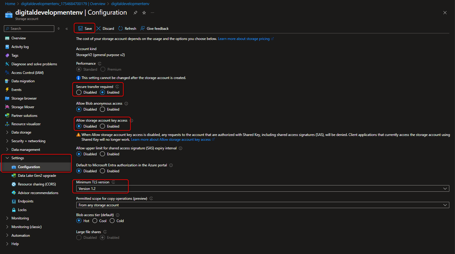The image size is (455, 254).
Task: Go to Overview from the breadcrumb trail
Action: click(98, 4)
